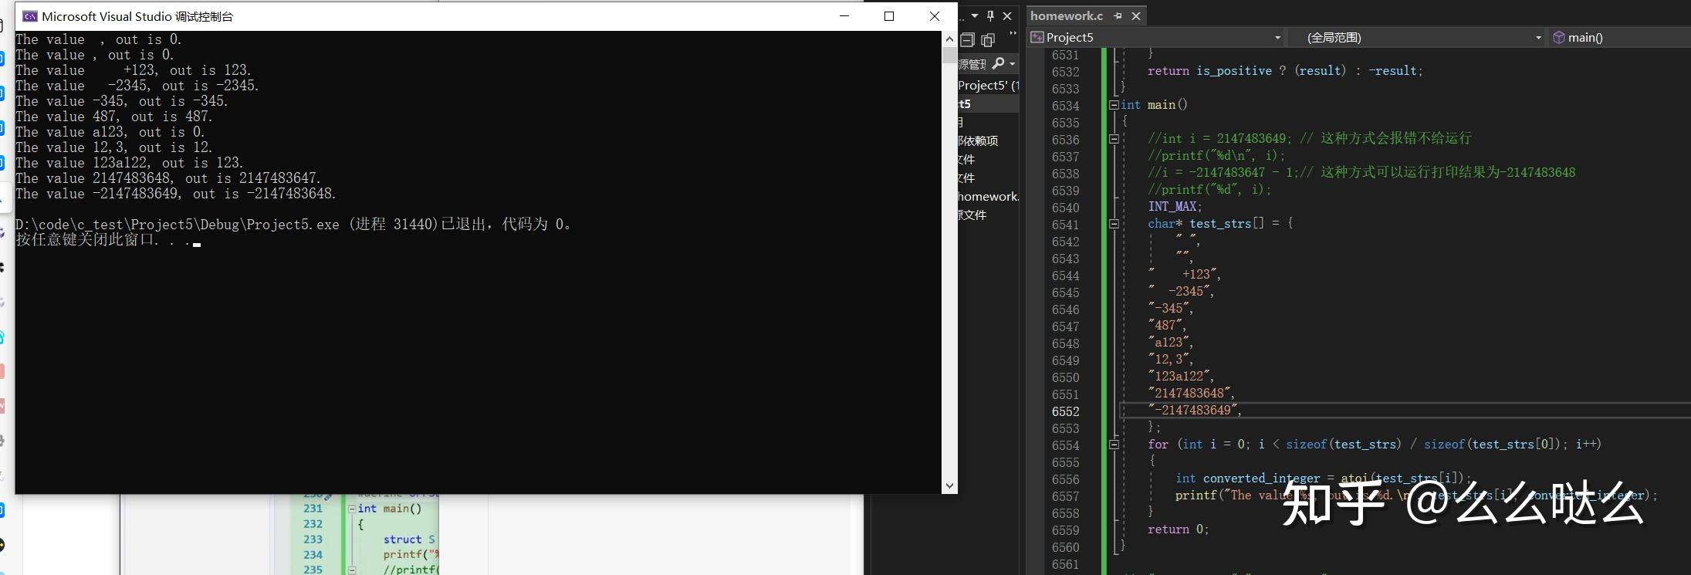This screenshot has height=575, width=1691.
Task: Select the highlighted project node ending 't5'
Action: [x=988, y=103]
